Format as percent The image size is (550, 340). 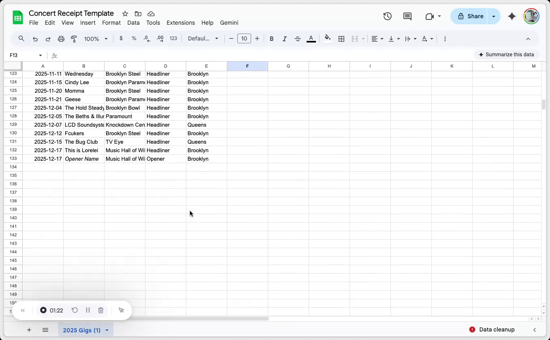pos(134,39)
